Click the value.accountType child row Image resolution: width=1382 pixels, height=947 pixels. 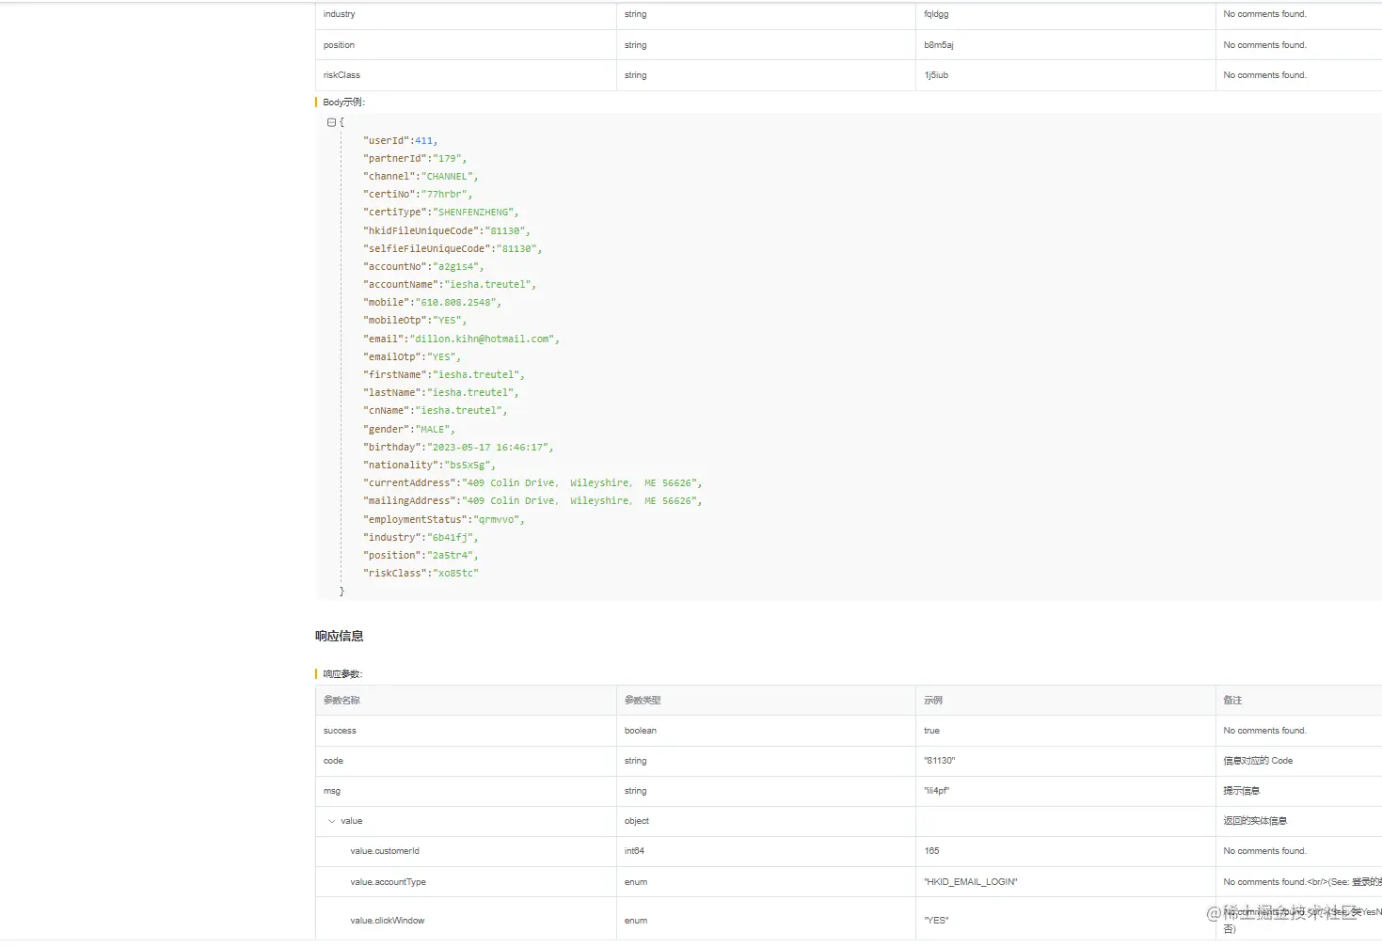pos(389,881)
